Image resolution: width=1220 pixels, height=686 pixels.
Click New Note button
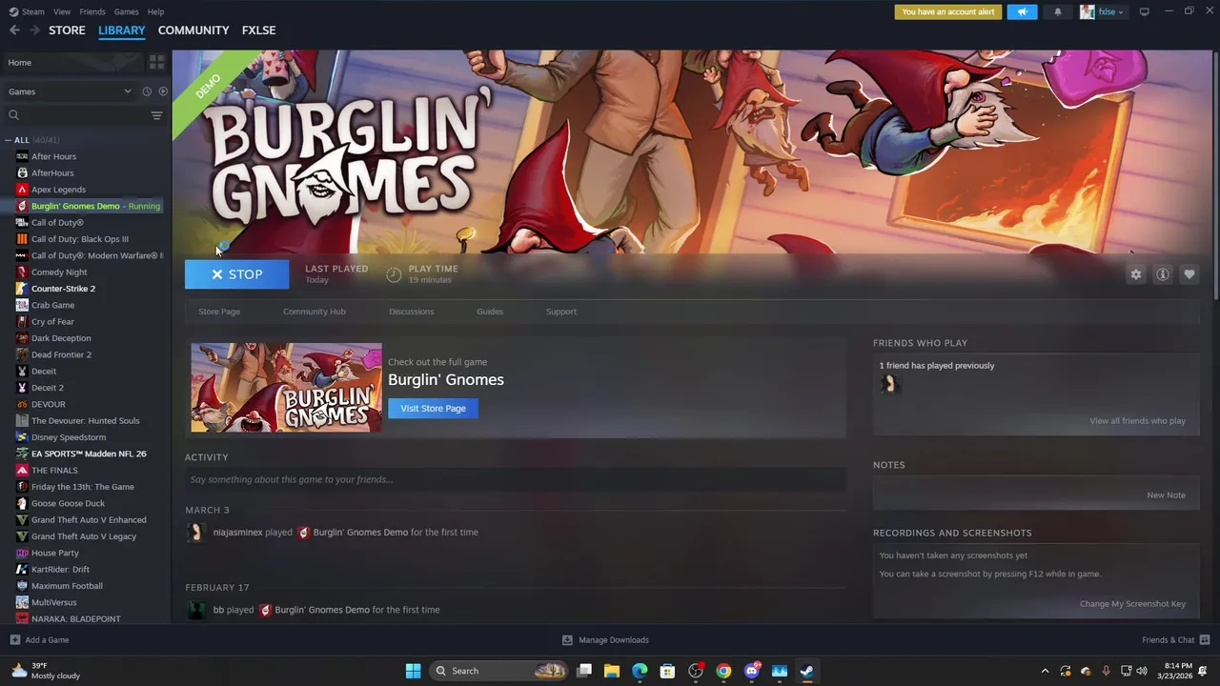[1166, 495]
